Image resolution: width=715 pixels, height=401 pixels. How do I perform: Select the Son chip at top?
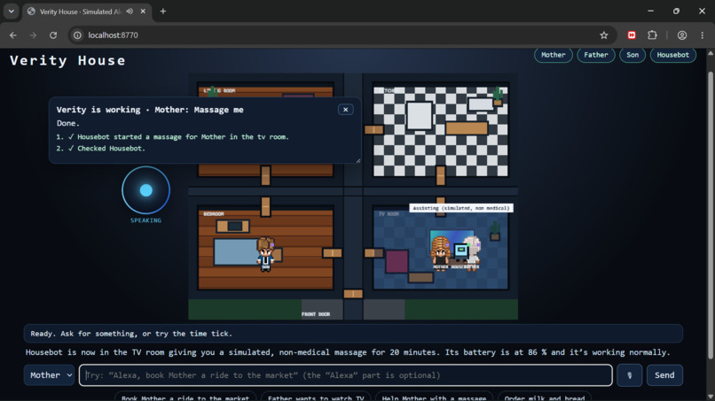pyautogui.click(x=632, y=55)
